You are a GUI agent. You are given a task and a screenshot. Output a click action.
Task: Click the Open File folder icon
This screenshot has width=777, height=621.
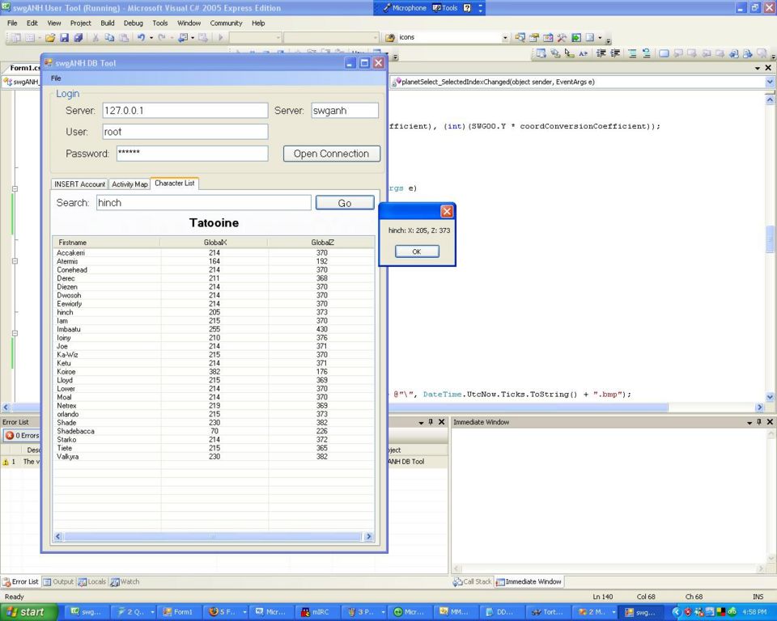point(50,38)
